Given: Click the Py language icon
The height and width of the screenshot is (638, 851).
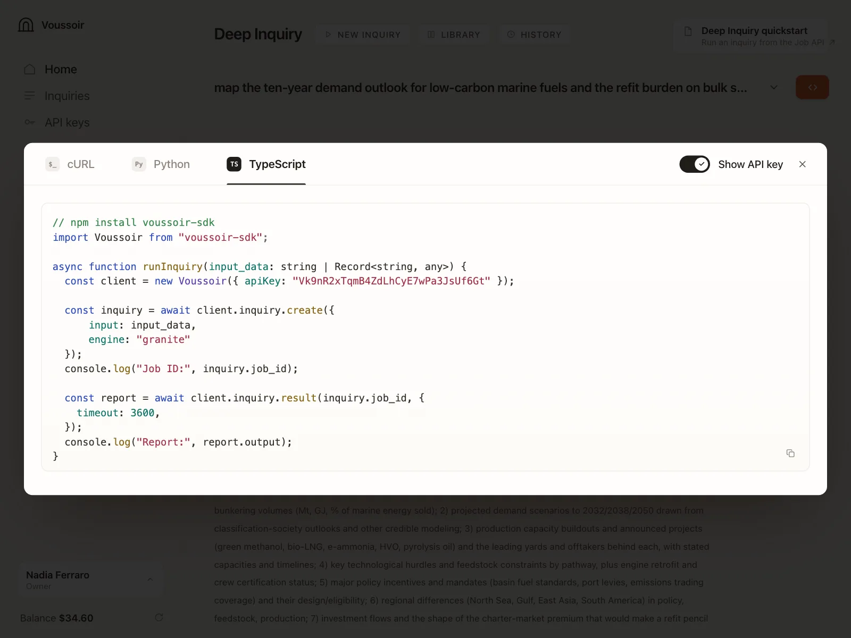Looking at the screenshot, I should 139,164.
